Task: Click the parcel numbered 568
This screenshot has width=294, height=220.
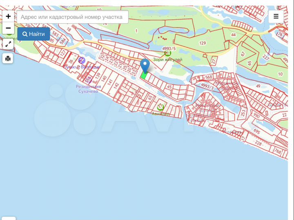Action: click(209, 77)
